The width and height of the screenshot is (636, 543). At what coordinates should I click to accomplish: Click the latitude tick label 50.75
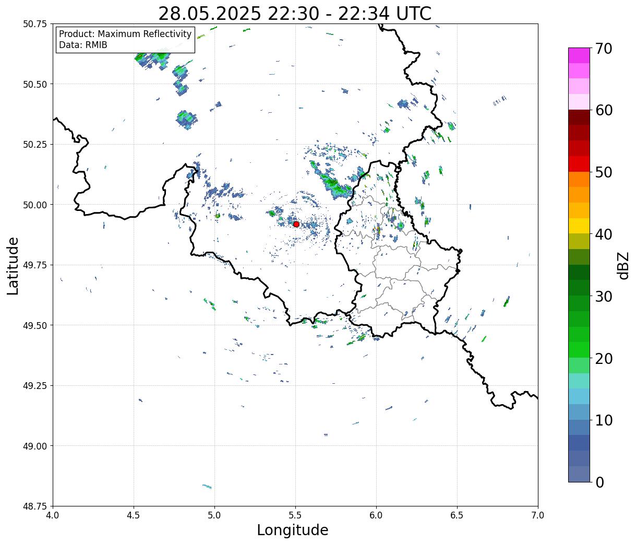tap(34, 24)
